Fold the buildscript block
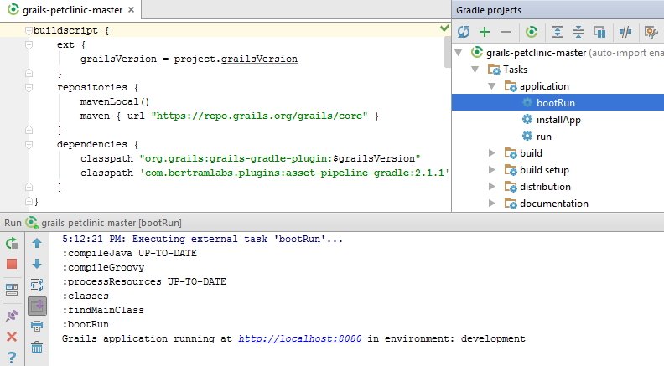Screen dimensions: 664x366 29,30
